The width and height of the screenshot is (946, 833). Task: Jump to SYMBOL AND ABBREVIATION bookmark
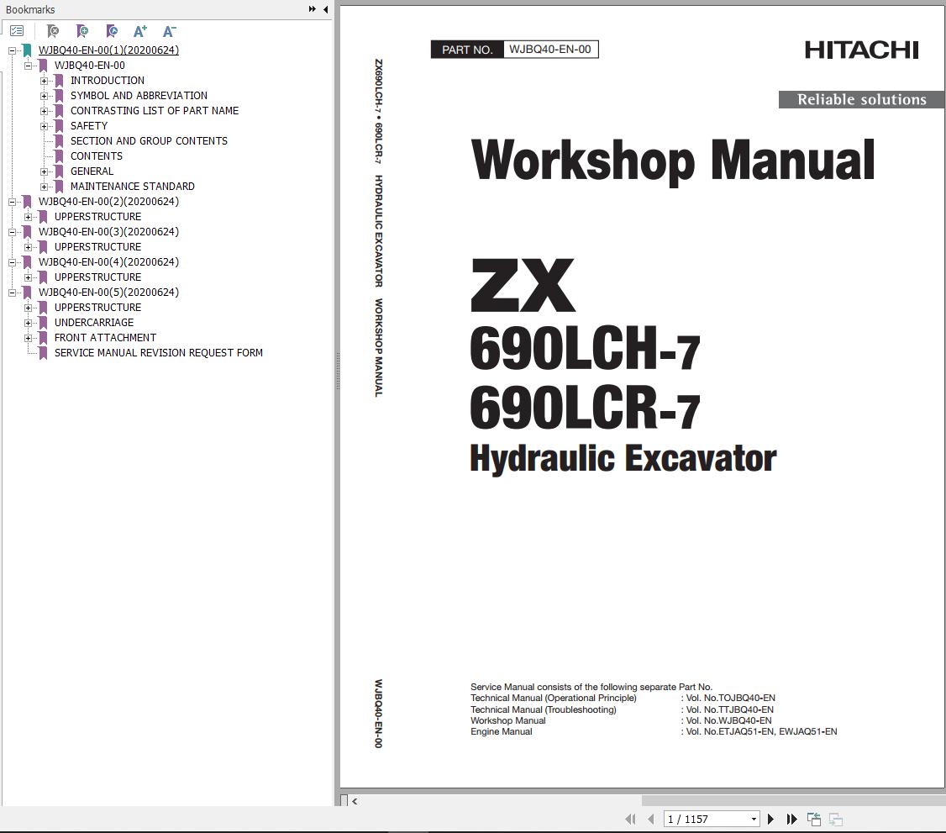[x=139, y=95]
